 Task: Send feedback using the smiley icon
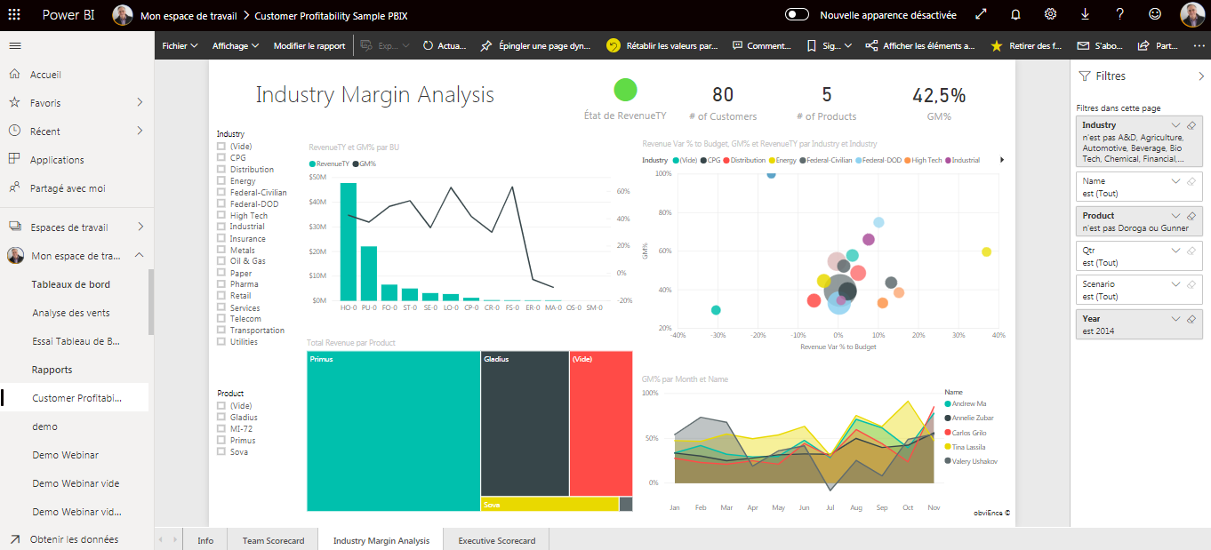point(1152,14)
